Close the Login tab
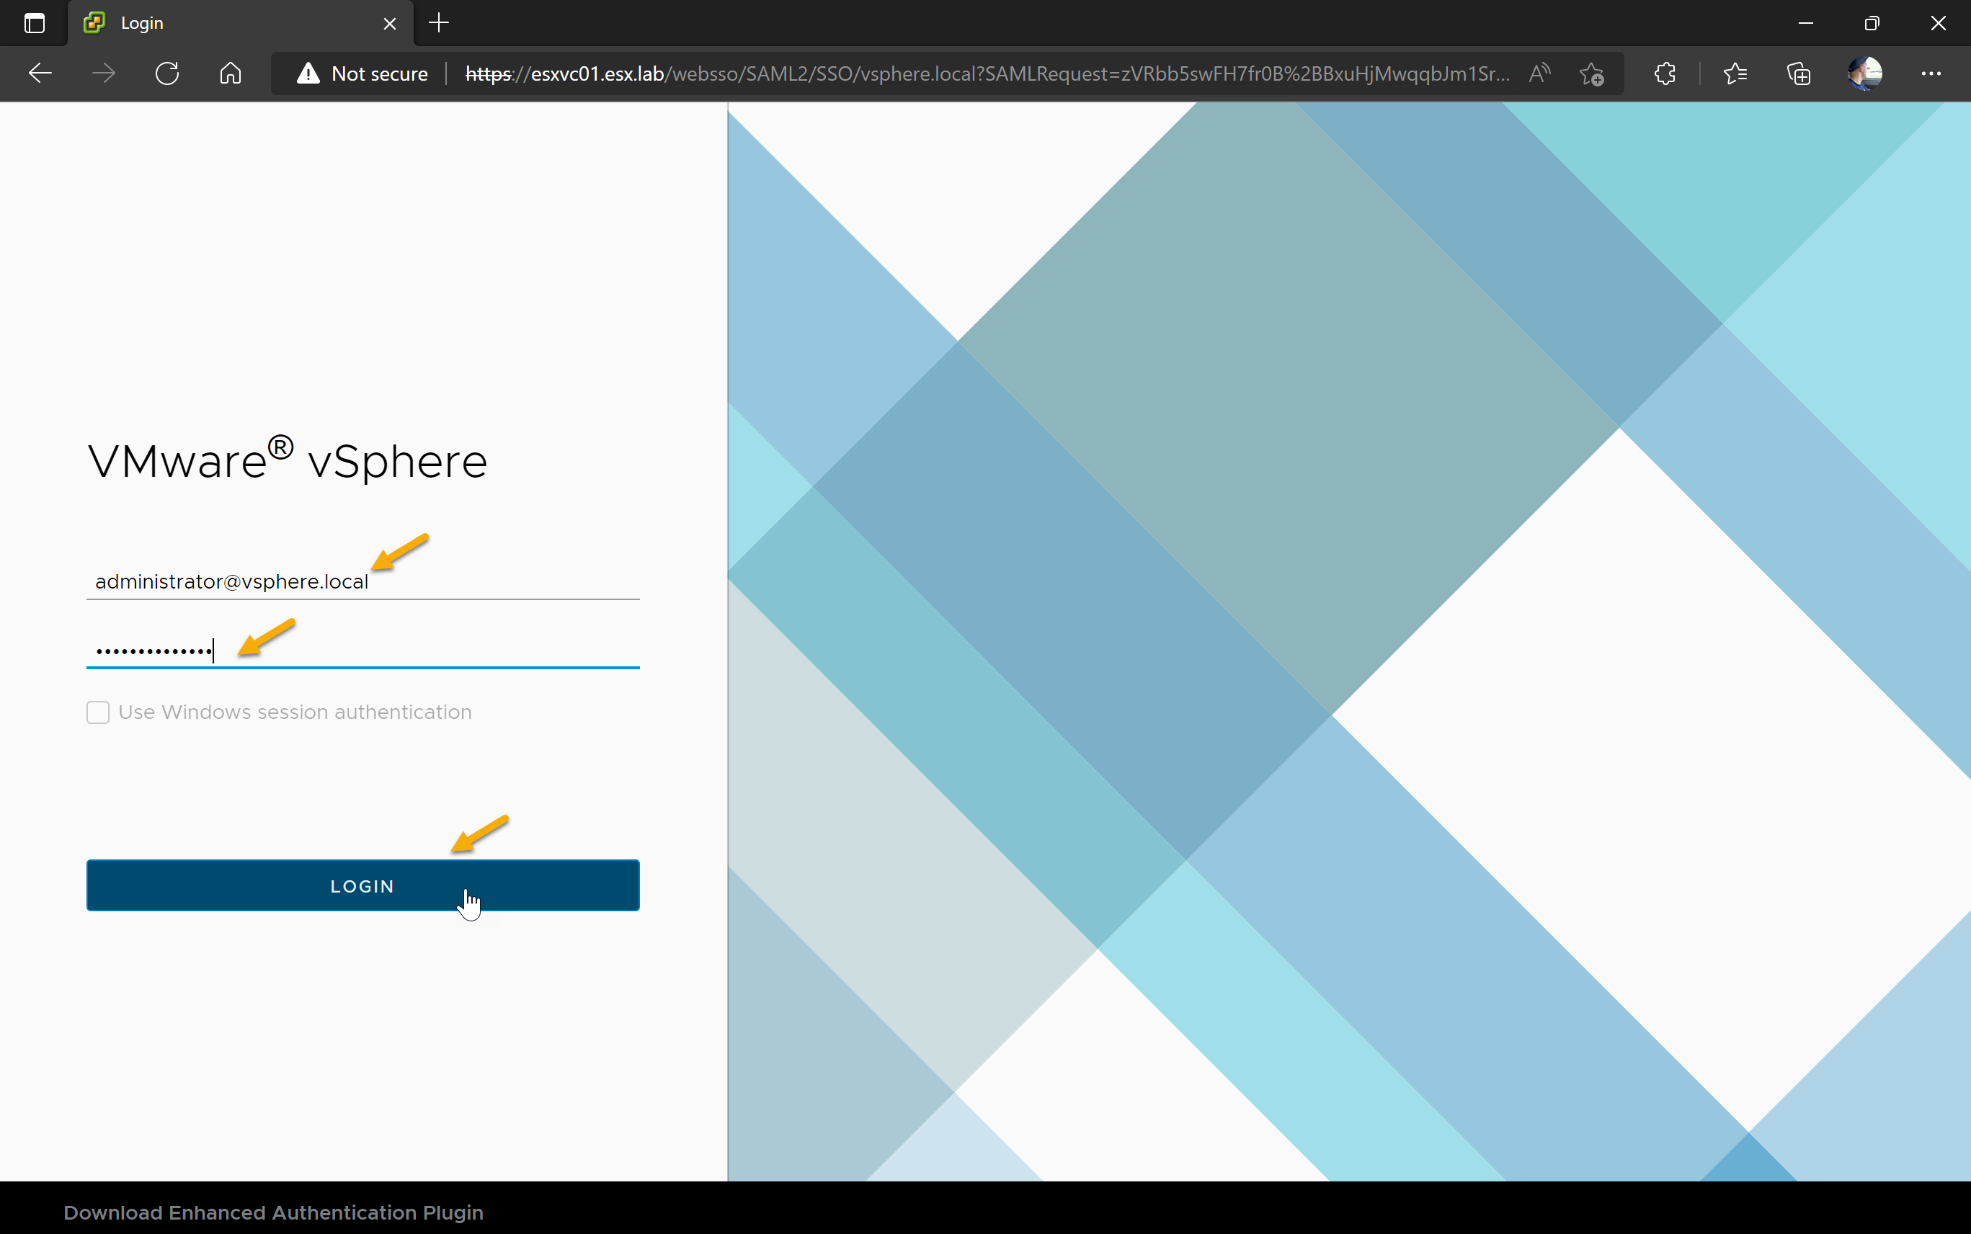 point(389,24)
